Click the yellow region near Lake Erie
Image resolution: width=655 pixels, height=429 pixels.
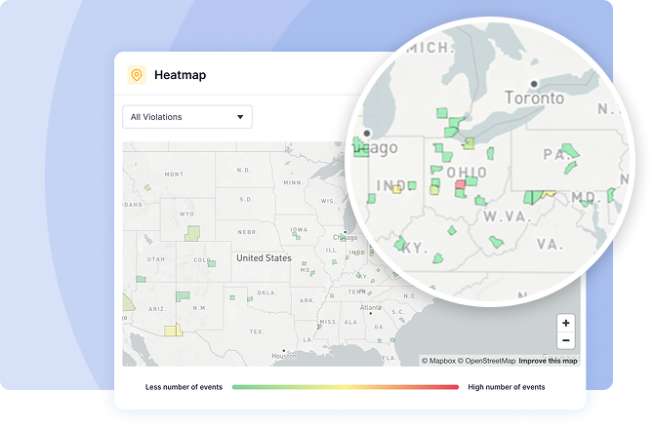[x=470, y=143]
